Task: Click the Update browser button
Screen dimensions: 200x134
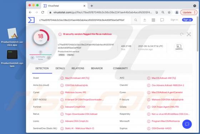Action: (x=187, y=12)
